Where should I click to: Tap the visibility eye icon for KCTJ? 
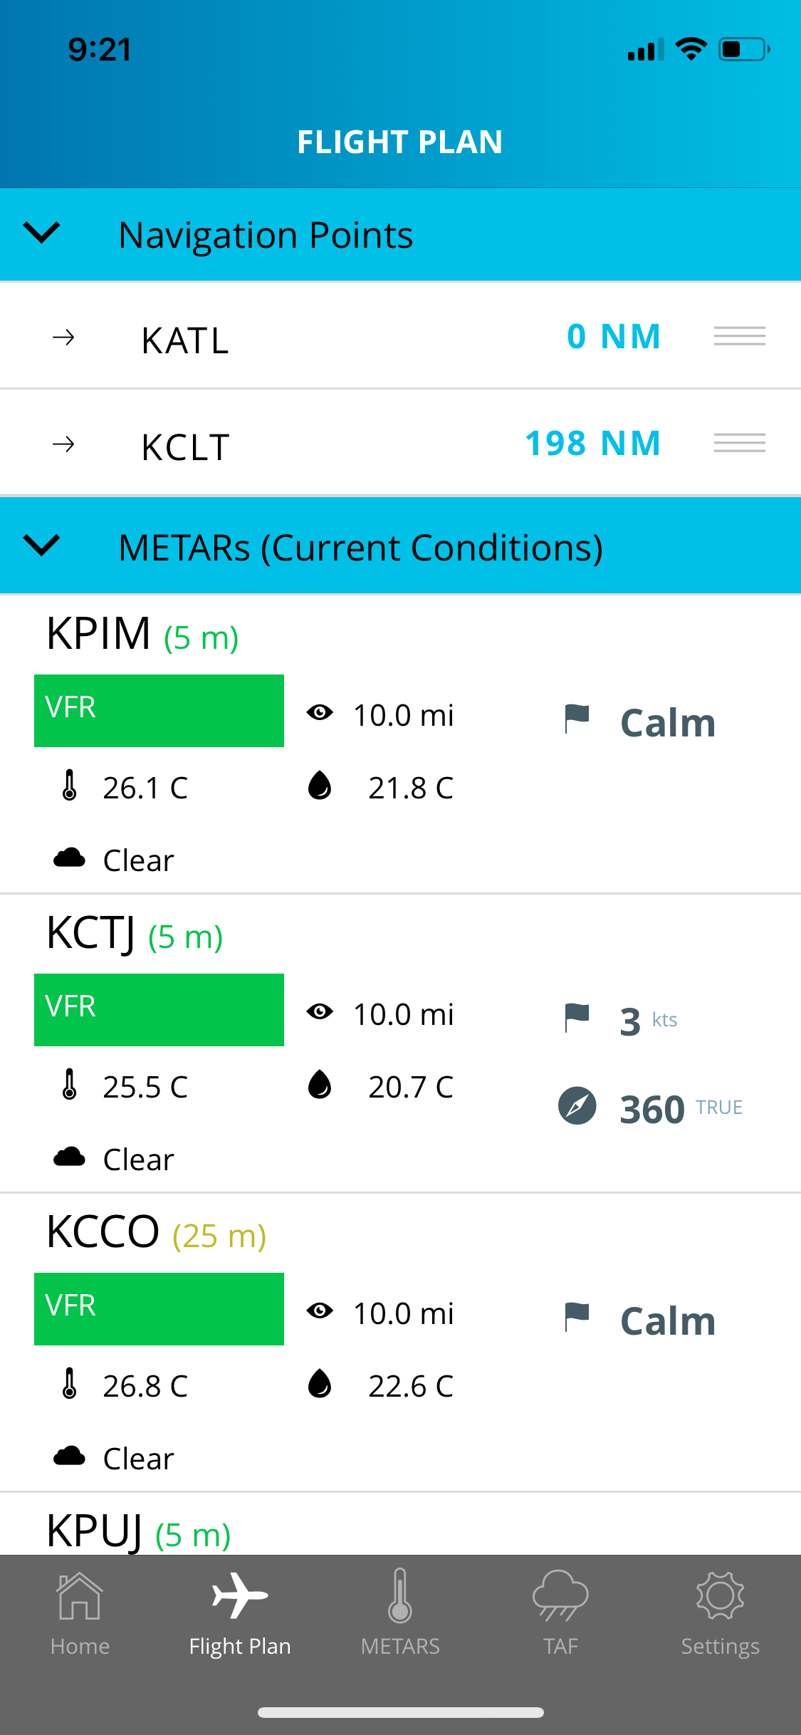point(320,1011)
